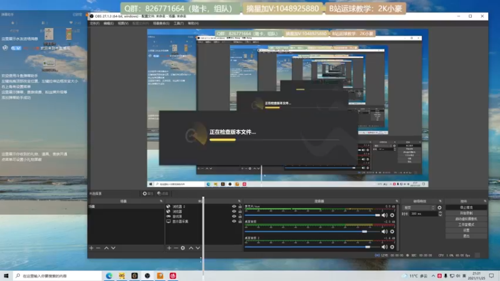500x281 pixels.
Task: Open source properties gear in Sources dock
Action: pos(182,248)
